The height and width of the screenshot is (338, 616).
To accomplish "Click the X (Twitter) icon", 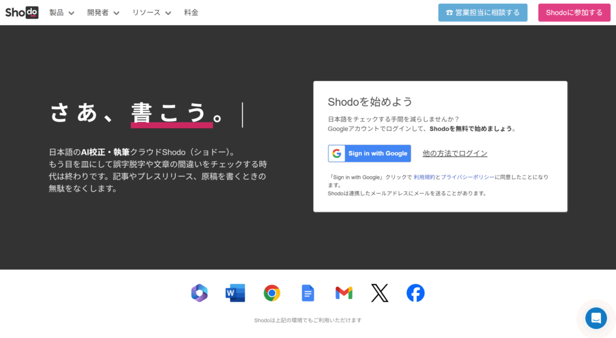I will click(380, 293).
